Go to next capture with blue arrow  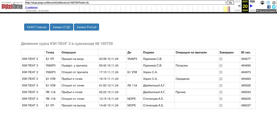[251, 6]
